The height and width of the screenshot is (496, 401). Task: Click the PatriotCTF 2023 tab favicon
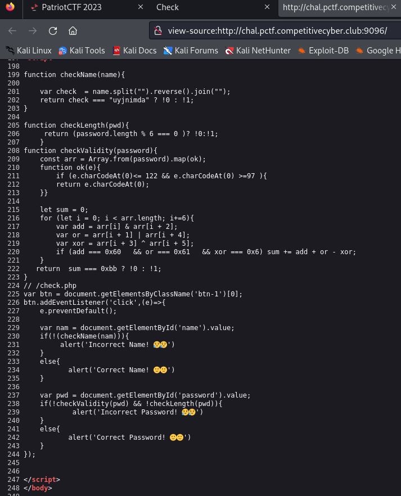pyautogui.click(x=34, y=7)
